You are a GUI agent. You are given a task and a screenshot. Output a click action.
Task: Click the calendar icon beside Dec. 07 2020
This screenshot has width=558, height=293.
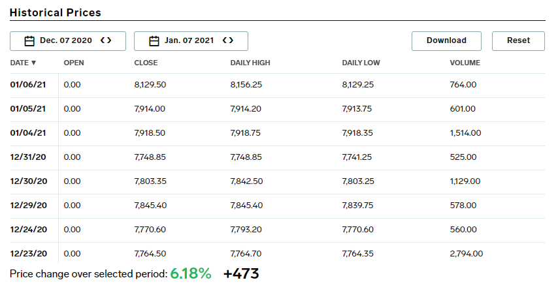pos(29,41)
